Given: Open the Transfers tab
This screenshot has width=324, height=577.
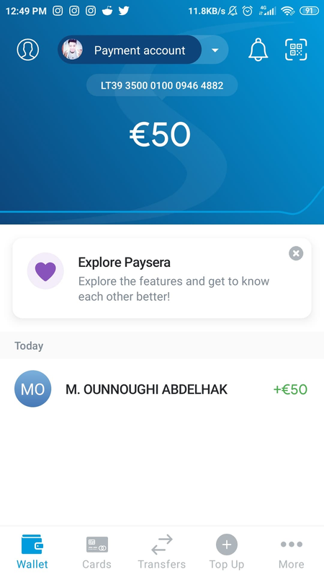Looking at the screenshot, I should pyautogui.click(x=161, y=552).
